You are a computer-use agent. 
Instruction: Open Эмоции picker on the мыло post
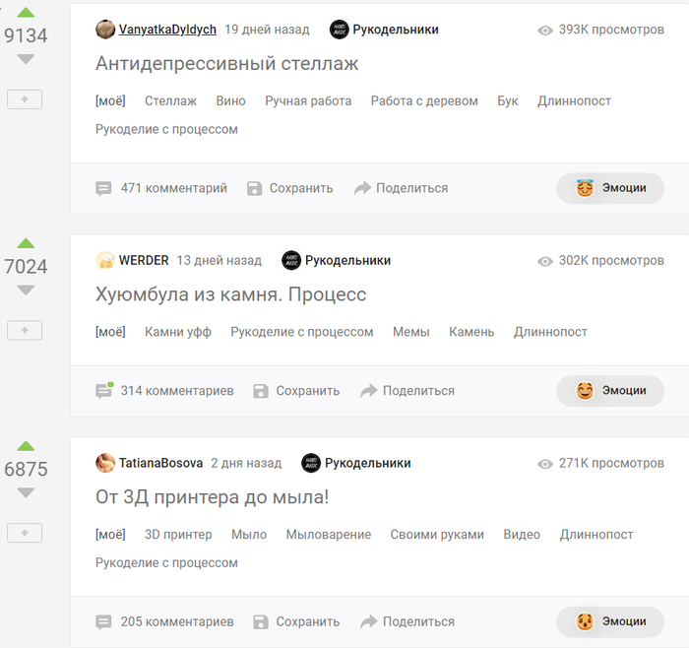click(x=610, y=621)
